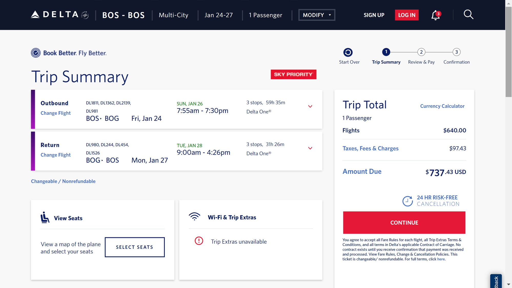Click the Wi-Fi icon beside Trip Extras
This screenshot has width=512, height=288.
[194, 217]
